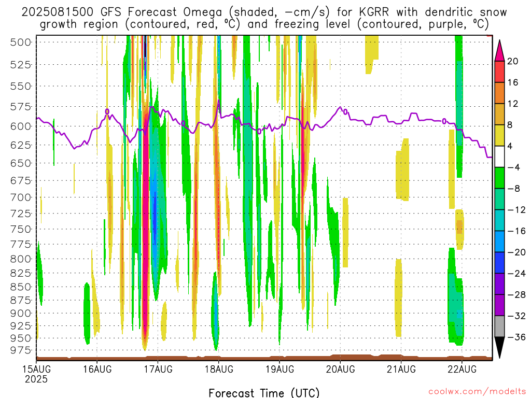The height and width of the screenshot is (398, 531).
Task: Click the 800 pressure level label
Action: pyautogui.click(x=21, y=259)
